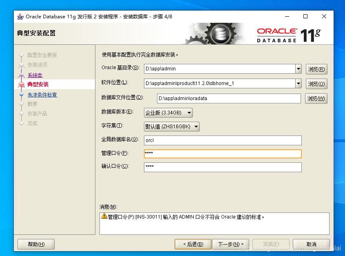Click the Java icon in the title bar
The width and height of the screenshot is (345, 256).
[20, 16]
